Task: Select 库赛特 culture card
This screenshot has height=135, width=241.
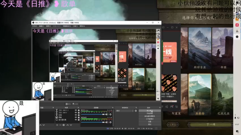Action: tap(200, 95)
